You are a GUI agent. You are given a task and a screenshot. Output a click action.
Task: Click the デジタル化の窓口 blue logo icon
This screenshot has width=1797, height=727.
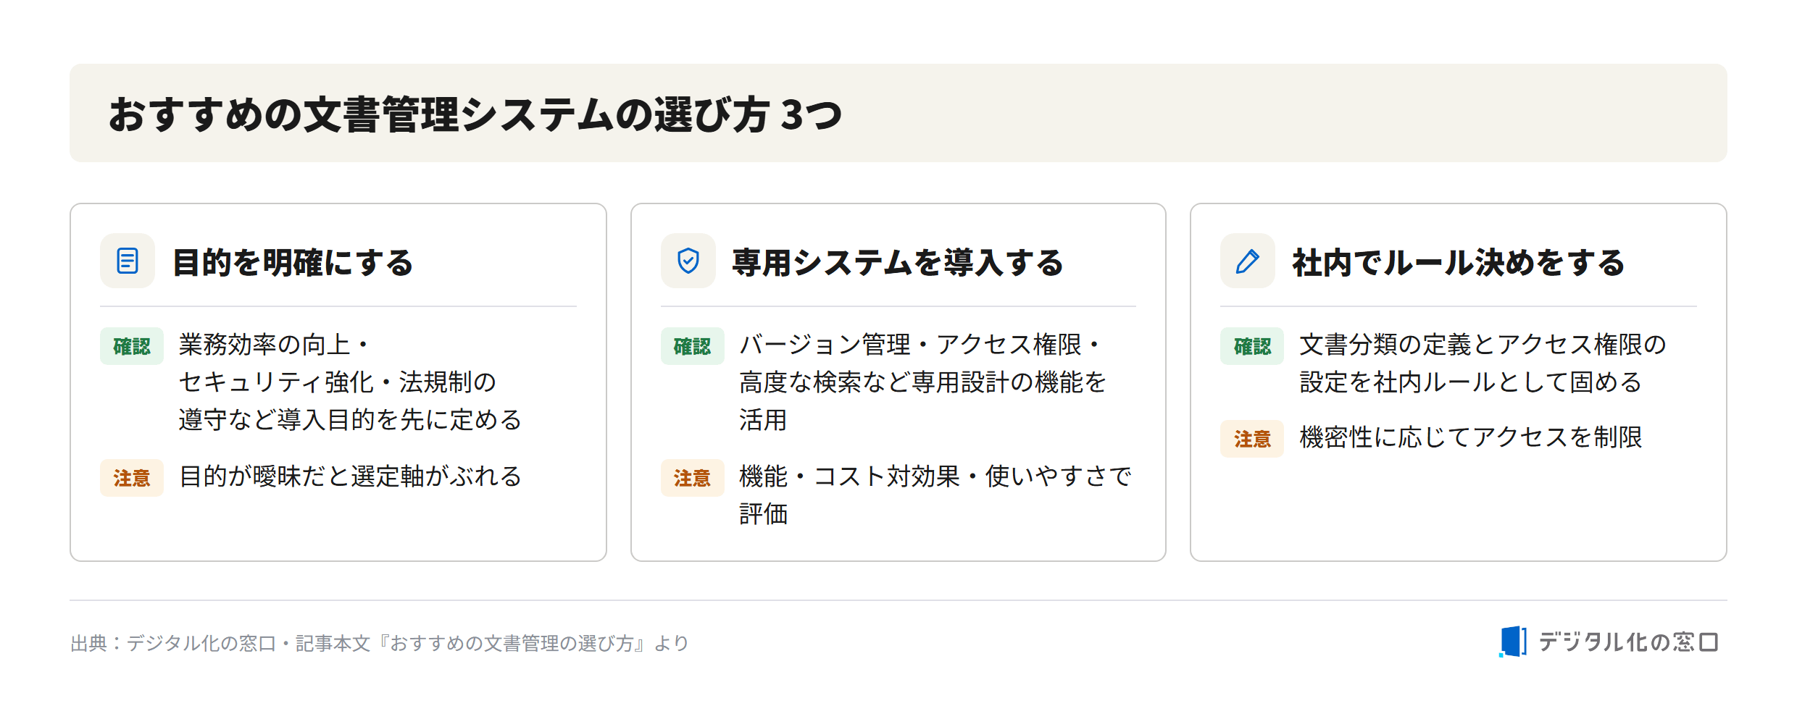[1513, 642]
